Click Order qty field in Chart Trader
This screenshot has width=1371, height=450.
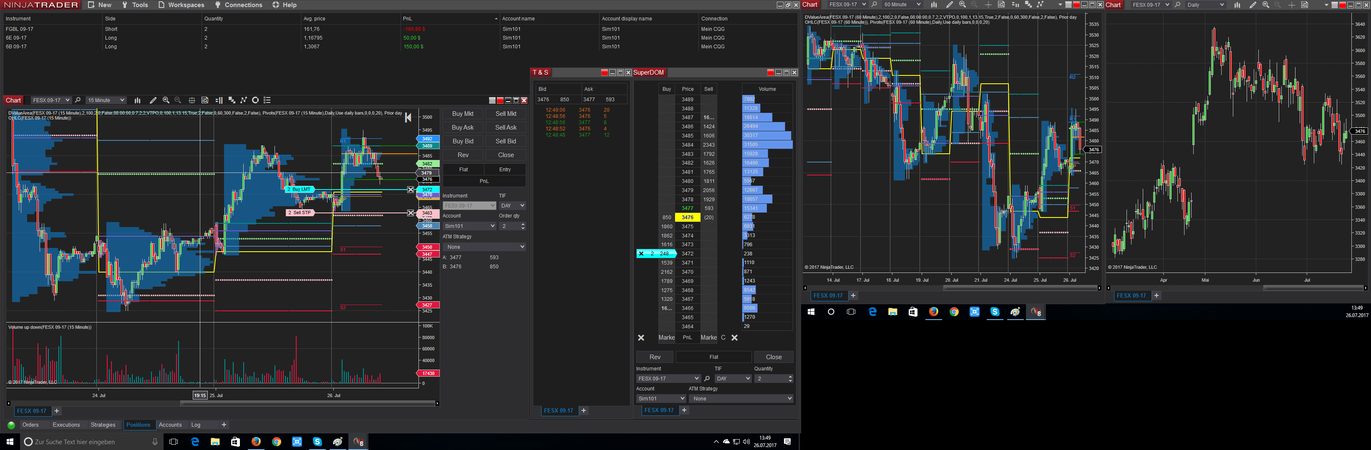(512, 226)
